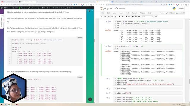This screenshot has width=190, height=106.
Task: Open the Jupyter Cell menu
Action: [128, 13]
